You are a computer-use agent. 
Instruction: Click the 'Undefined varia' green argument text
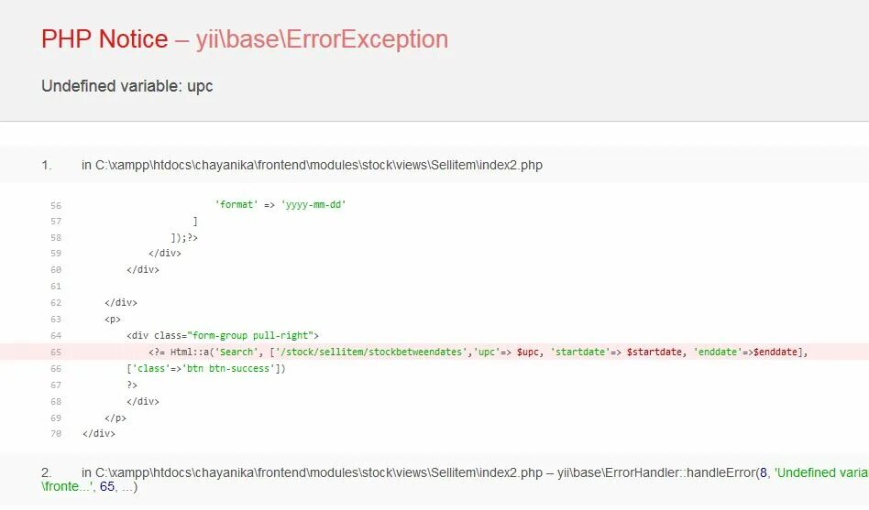821,472
